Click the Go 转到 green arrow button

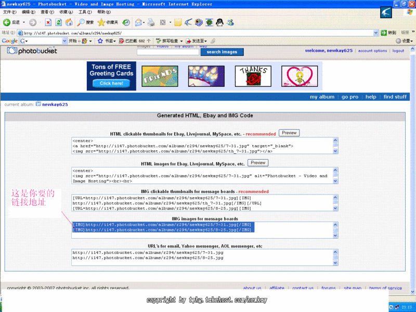point(388,33)
